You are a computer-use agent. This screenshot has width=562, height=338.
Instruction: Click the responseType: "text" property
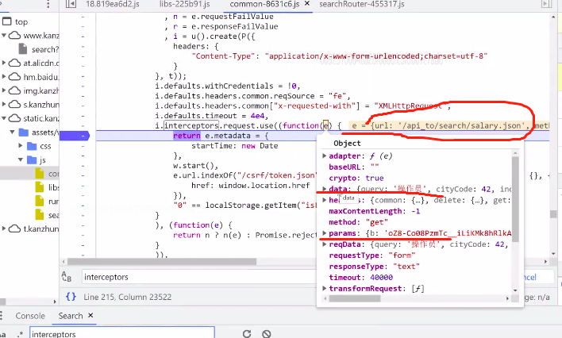(374, 266)
